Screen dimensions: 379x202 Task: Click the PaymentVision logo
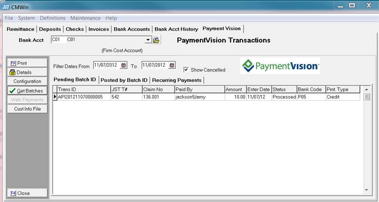click(x=280, y=66)
